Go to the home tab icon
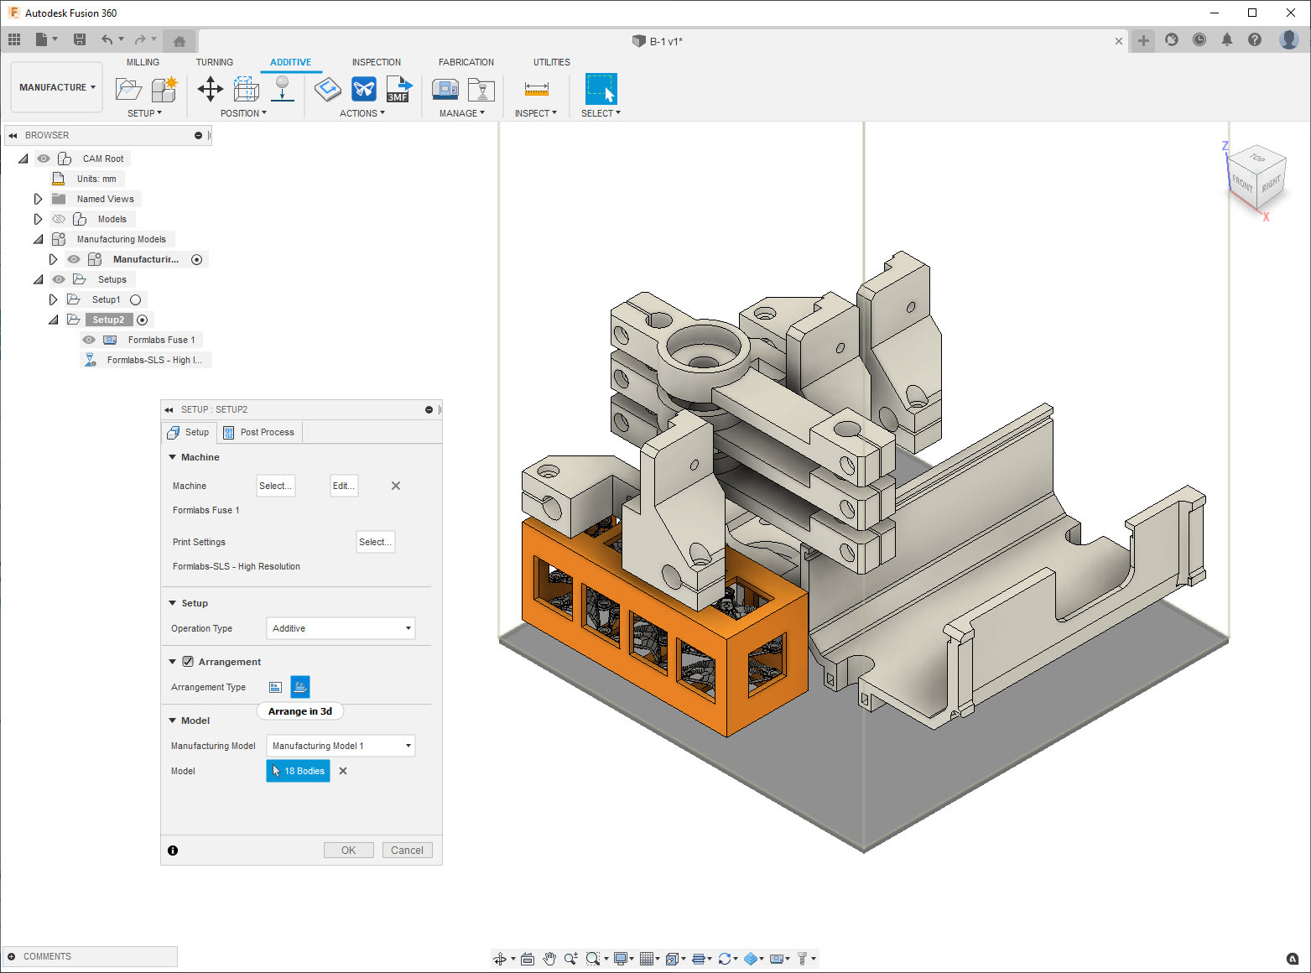Screen dimensions: 1311x973 pyautogui.click(x=179, y=40)
